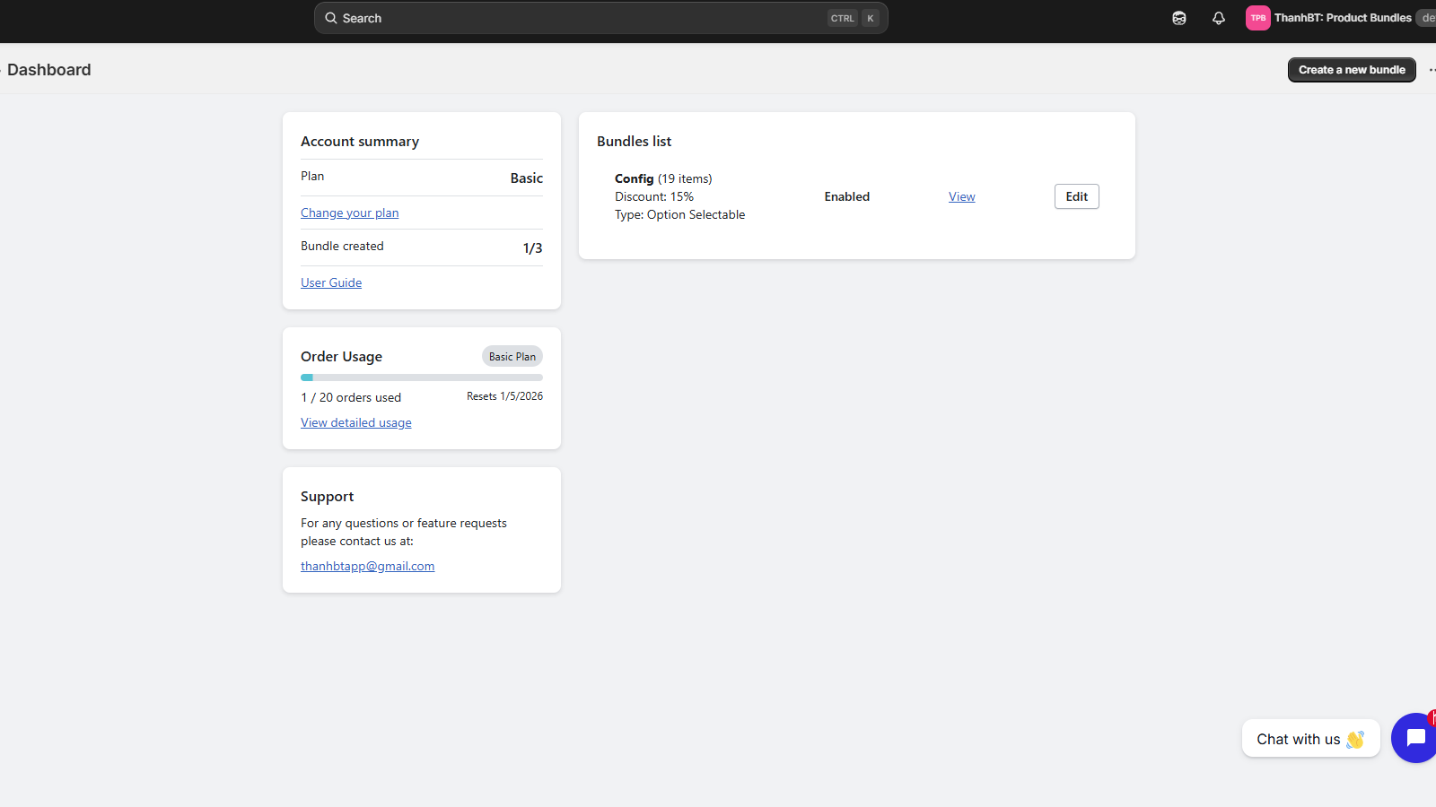
Task: Focus the Search input field
Action: coord(601,18)
